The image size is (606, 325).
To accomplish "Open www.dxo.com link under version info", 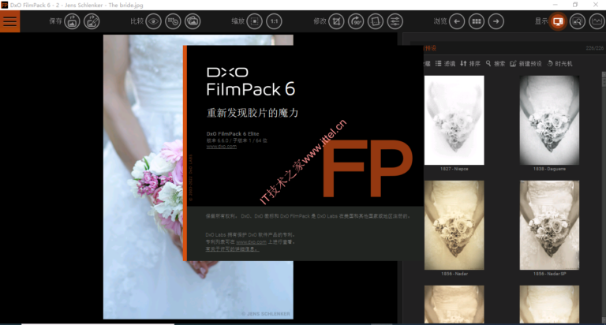I will click(222, 147).
